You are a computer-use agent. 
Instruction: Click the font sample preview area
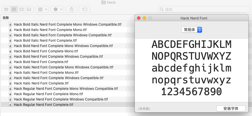pos(192,70)
